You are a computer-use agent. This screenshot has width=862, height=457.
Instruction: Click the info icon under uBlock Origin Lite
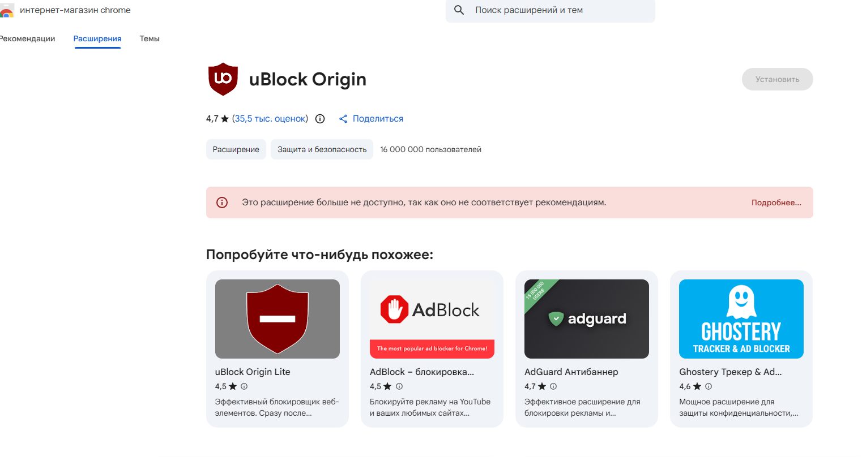(x=244, y=386)
